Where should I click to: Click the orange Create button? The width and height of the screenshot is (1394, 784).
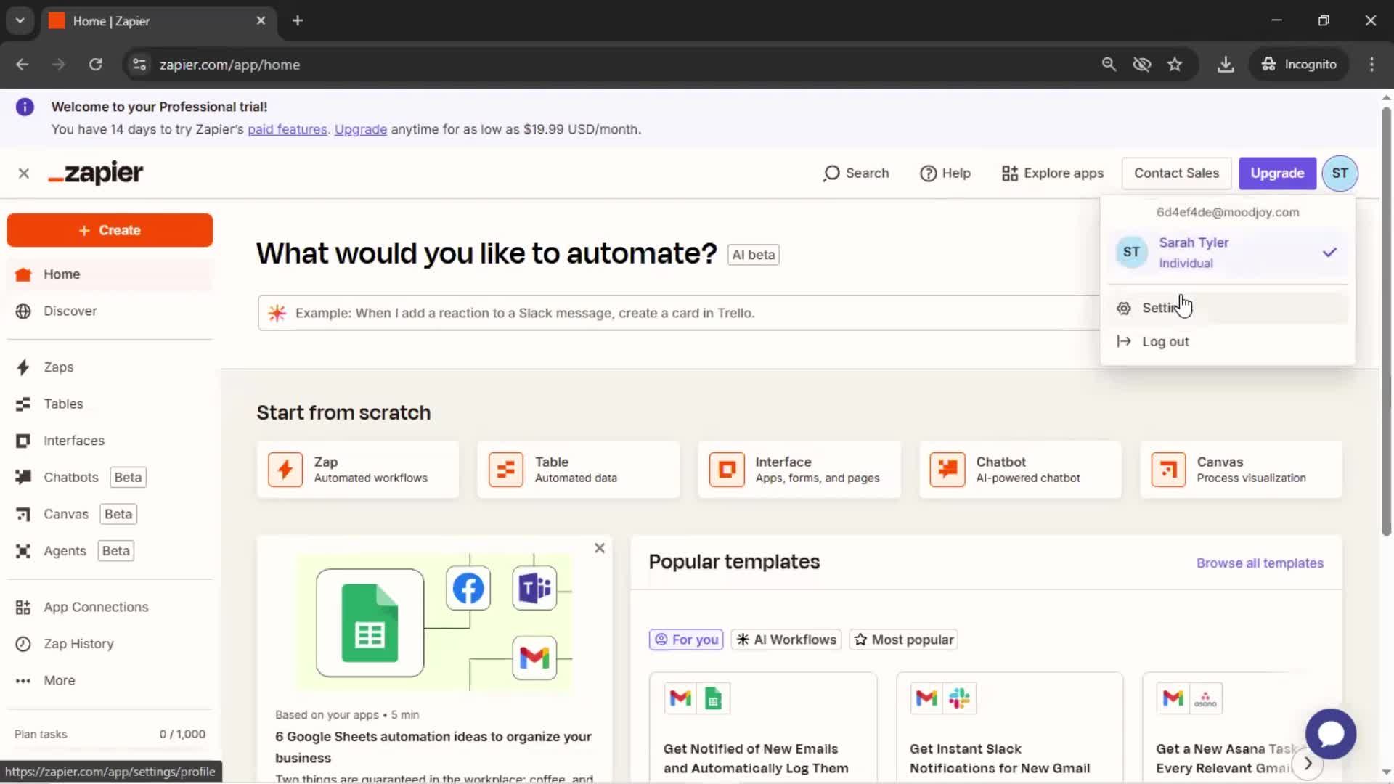pos(110,230)
